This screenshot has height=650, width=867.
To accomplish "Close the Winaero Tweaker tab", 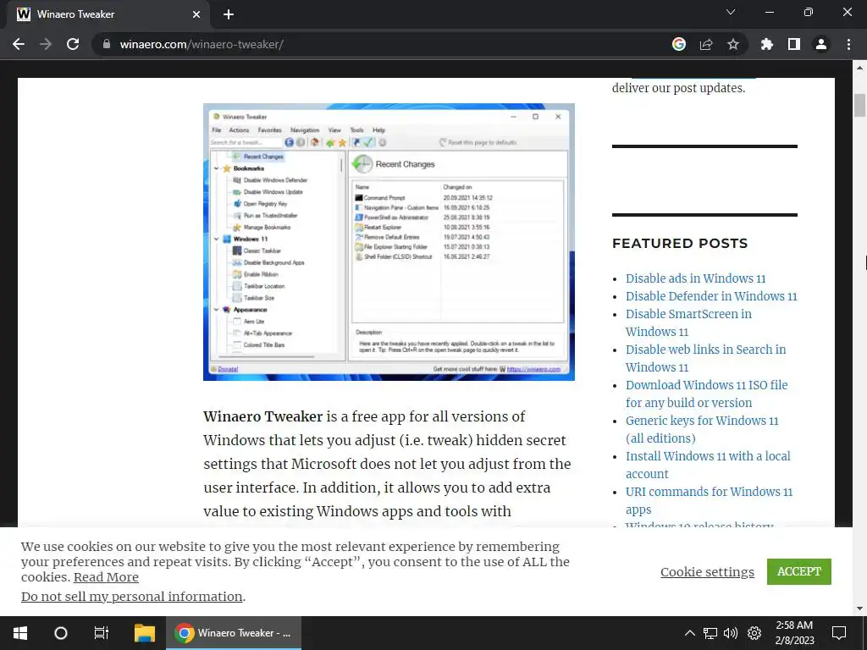I will point(196,14).
